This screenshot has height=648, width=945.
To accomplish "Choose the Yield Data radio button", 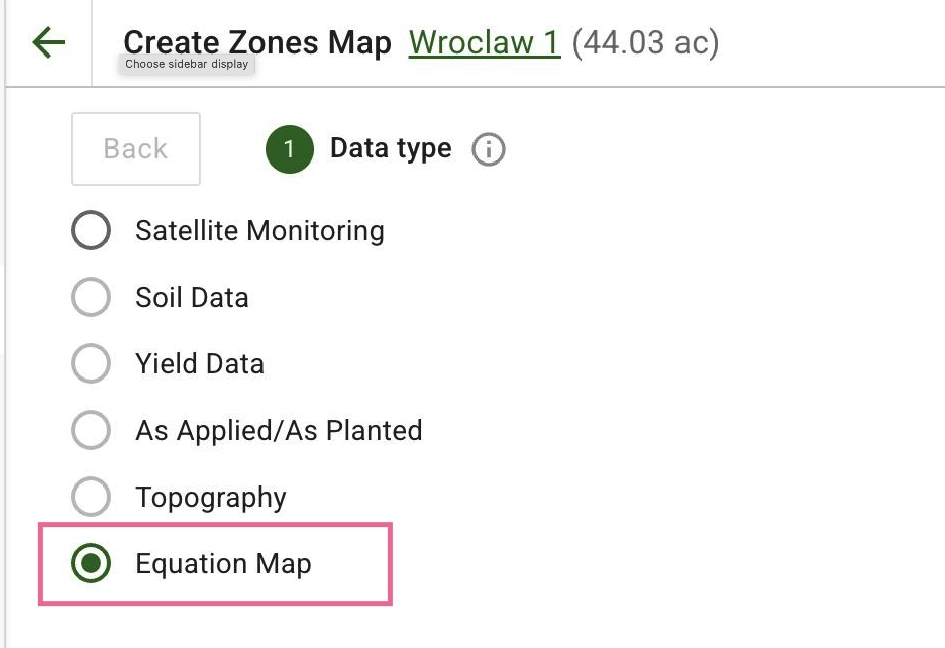I will tap(91, 363).
